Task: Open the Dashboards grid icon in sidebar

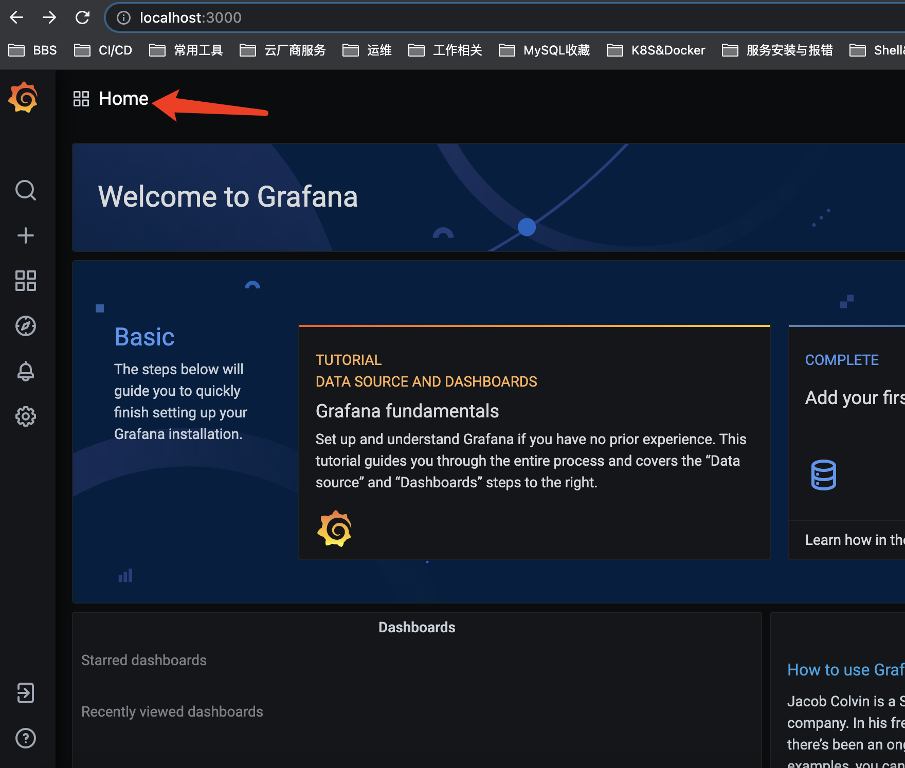Action: tap(26, 281)
